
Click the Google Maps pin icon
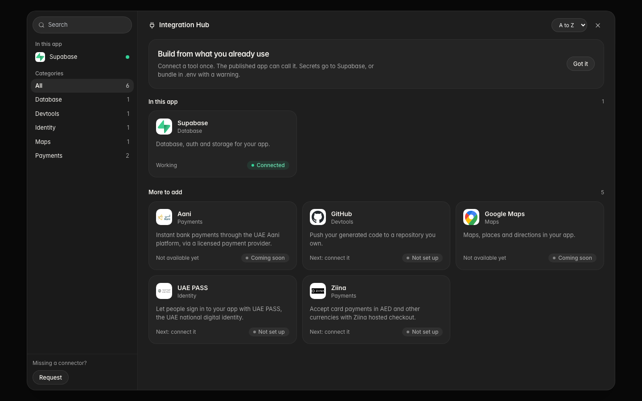(x=471, y=217)
